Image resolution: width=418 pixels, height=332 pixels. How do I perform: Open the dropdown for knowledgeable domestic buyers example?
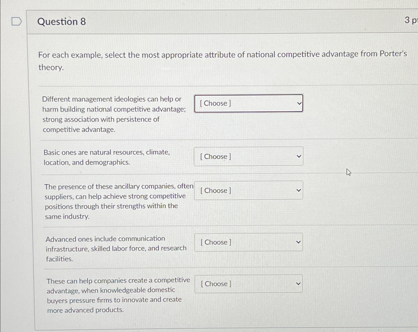(x=248, y=283)
